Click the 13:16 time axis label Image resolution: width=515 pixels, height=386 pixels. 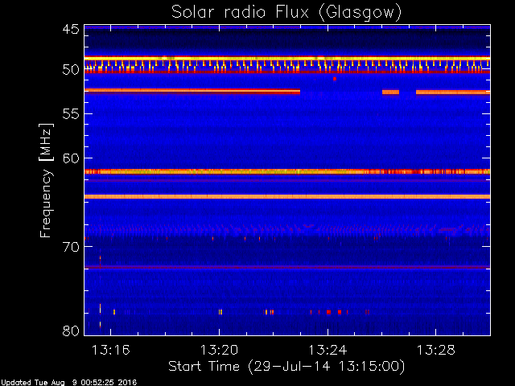coord(111,350)
